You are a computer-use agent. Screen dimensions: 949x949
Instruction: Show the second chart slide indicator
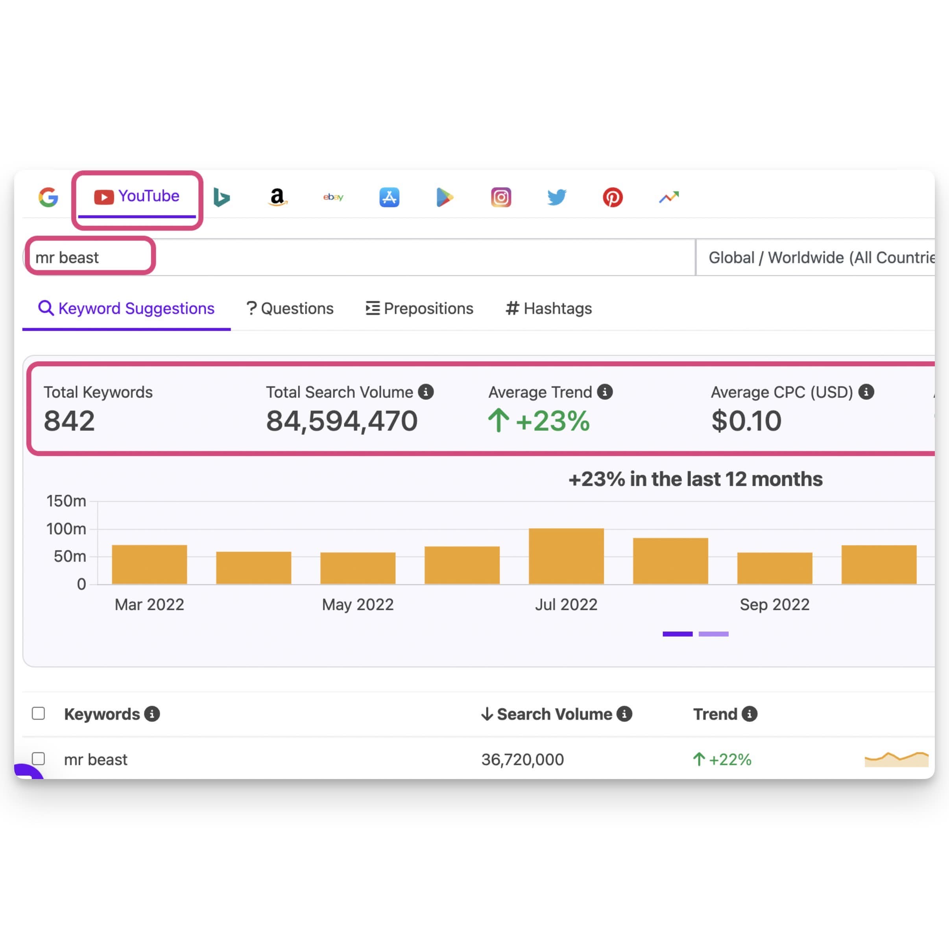click(x=713, y=634)
